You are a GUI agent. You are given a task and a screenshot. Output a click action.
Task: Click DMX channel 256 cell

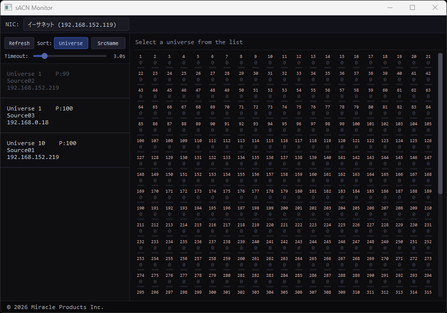(184, 262)
